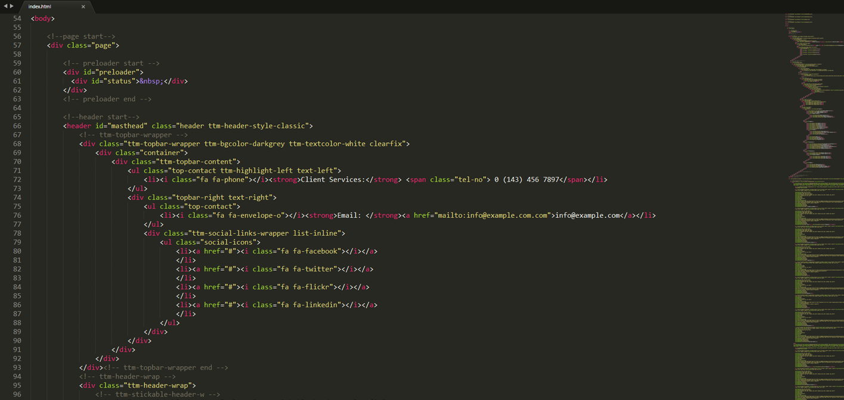Close the index.html tab
Viewport: 844px width, 400px height.
click(83, 7)
